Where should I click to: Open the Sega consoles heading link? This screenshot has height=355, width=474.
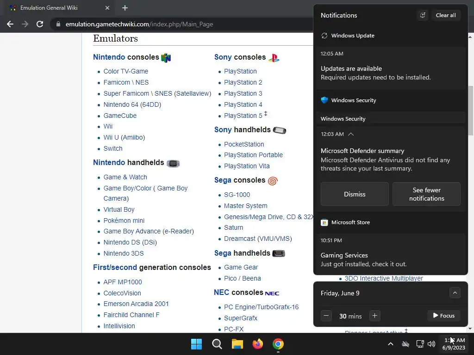click(223, 180)
